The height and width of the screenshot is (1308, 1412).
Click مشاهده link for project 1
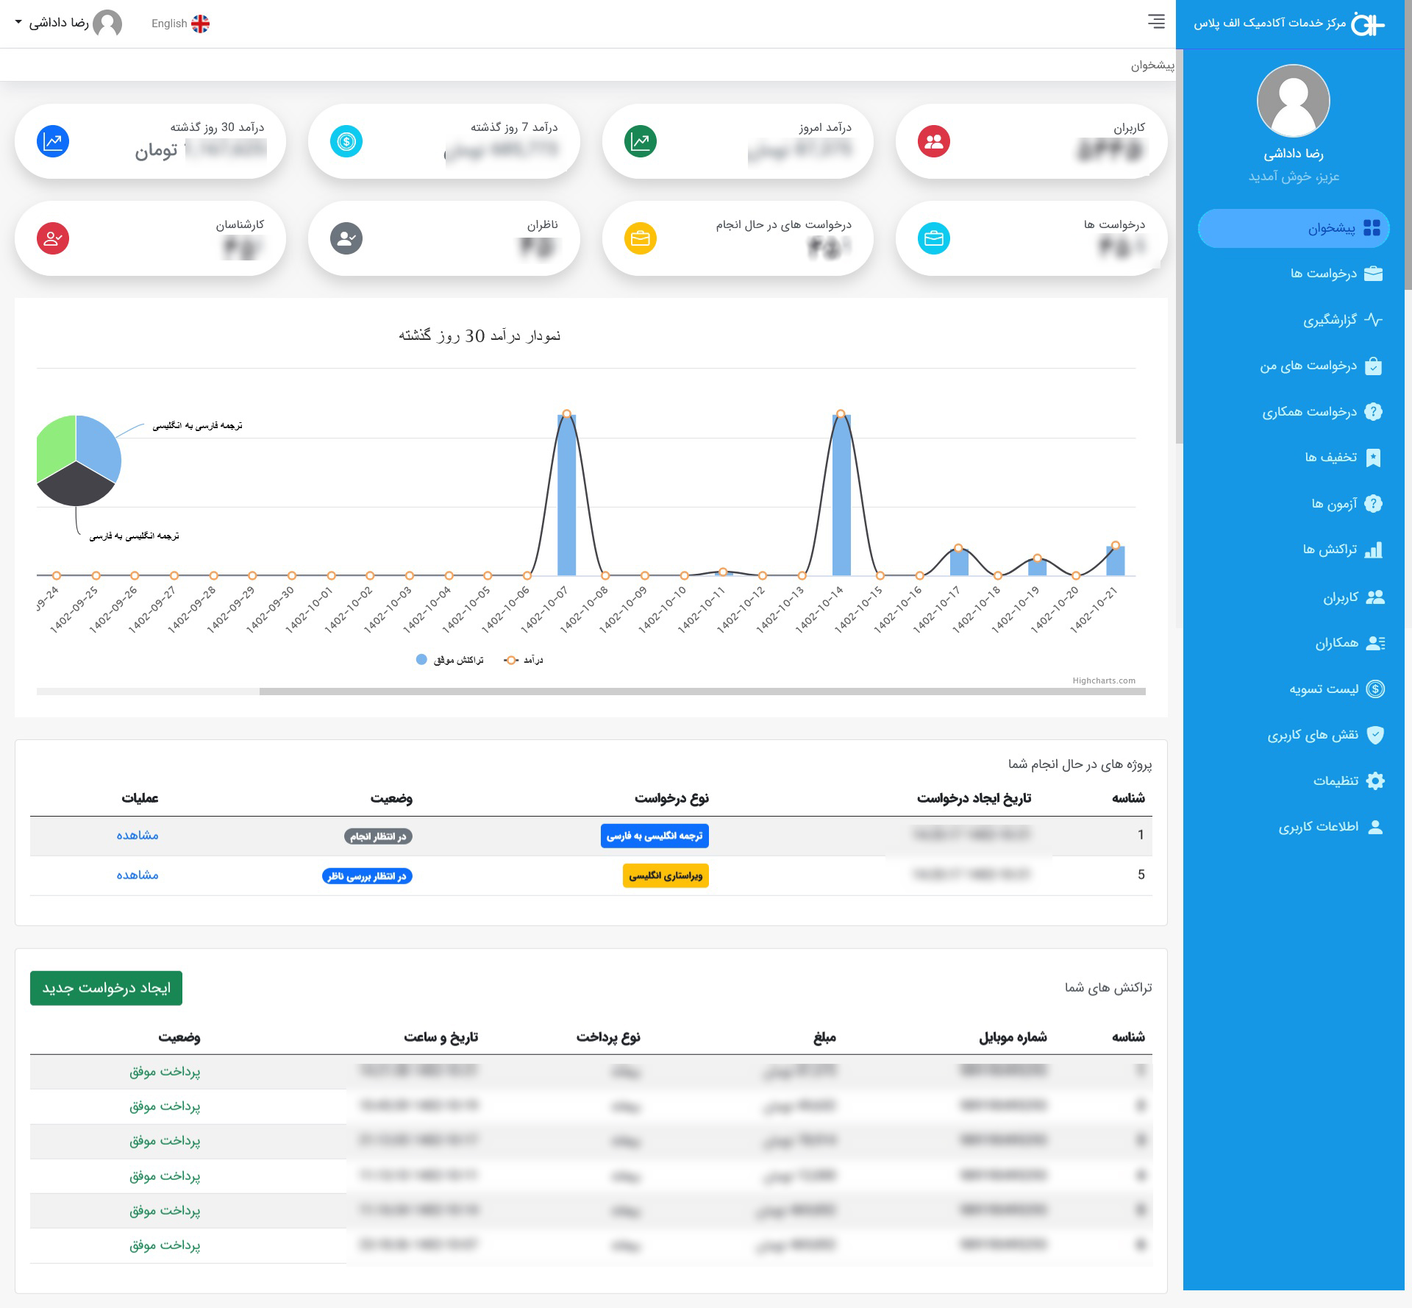tap(138, 835)
